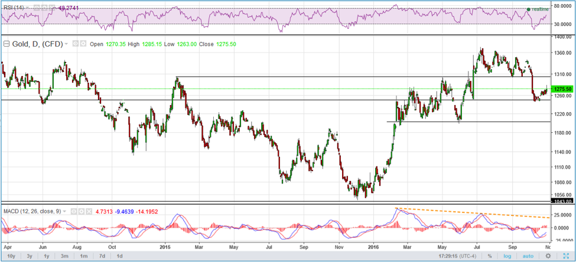Hide the MACD indicator with eye icon
576x262 pixels.
coord(74,211)
